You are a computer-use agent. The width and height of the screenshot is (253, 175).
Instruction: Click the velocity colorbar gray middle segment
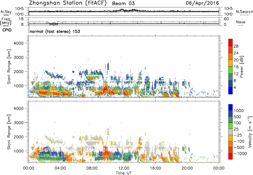tap(231, 132)
